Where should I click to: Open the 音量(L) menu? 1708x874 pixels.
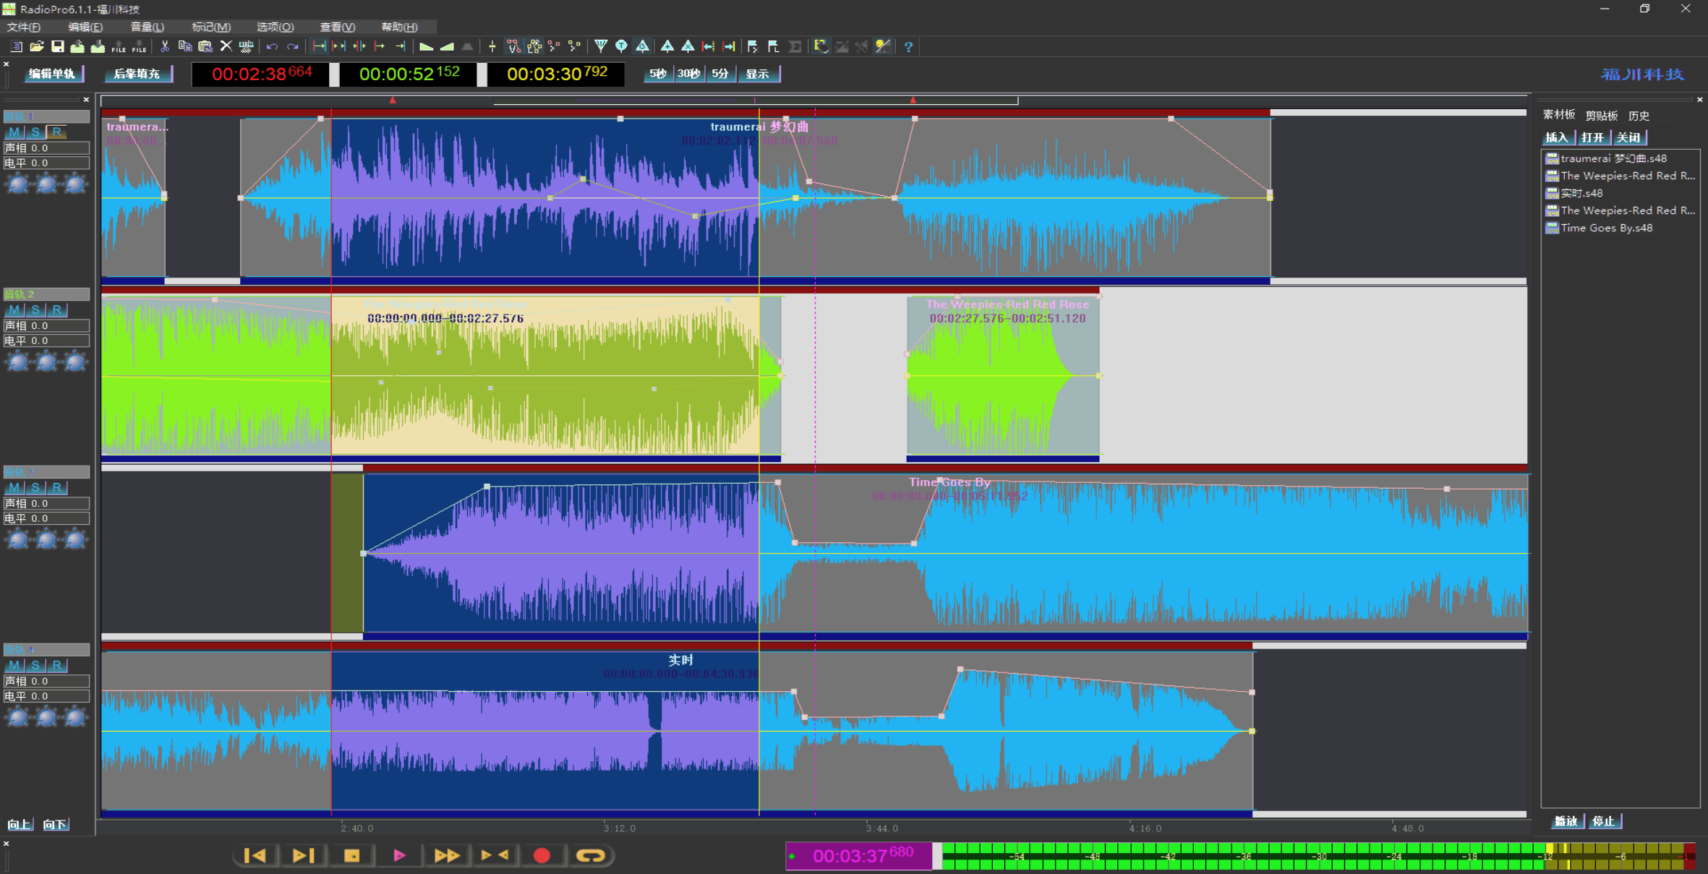(x=148, y=27)
